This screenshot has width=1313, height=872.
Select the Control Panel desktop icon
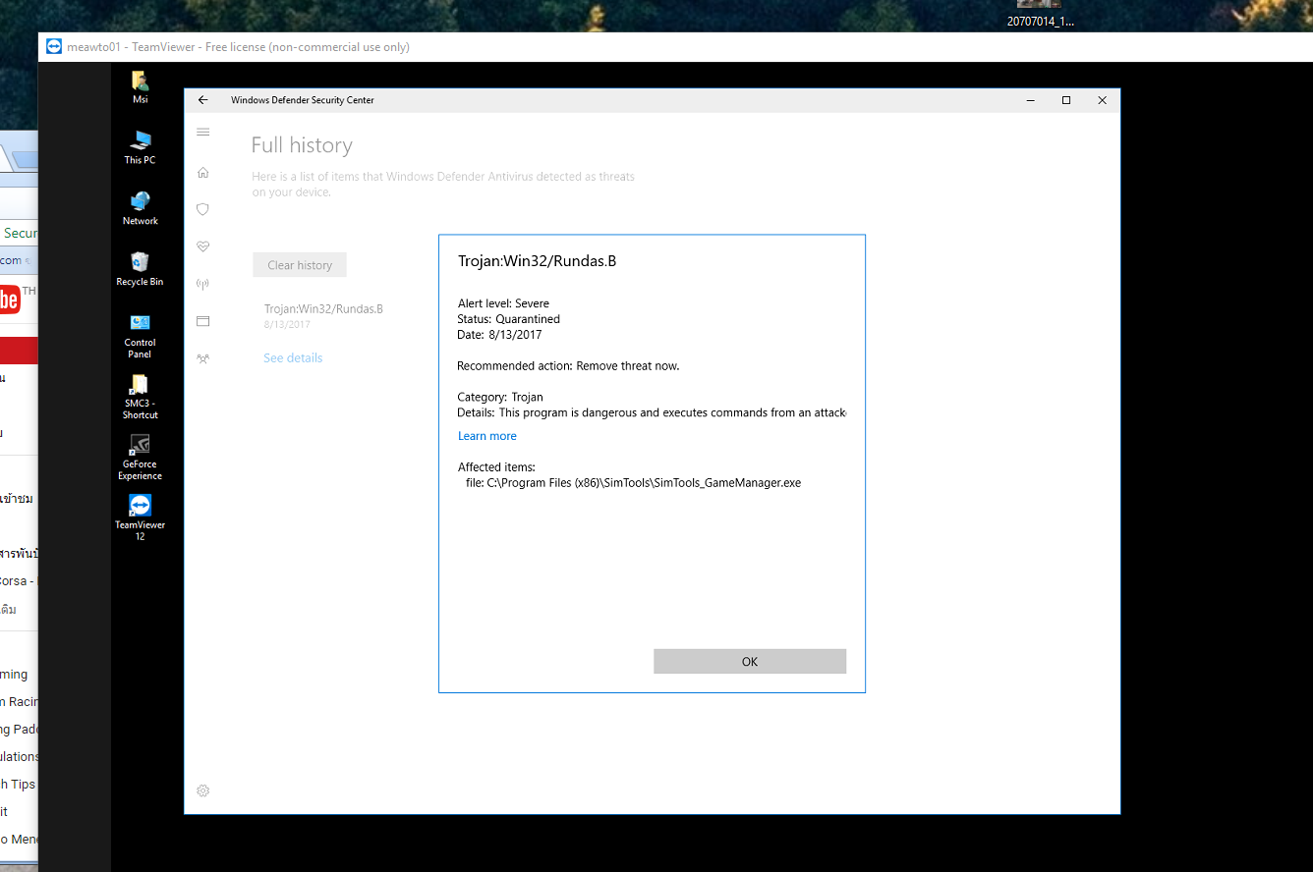(x=141, y=336)
